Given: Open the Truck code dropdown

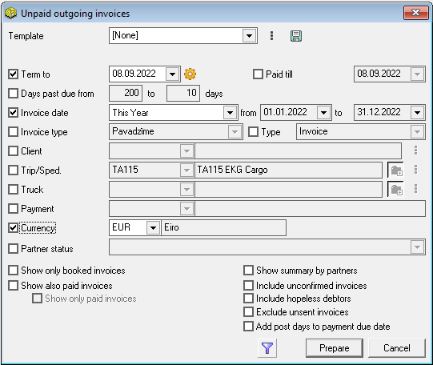Looking at the screenshot, I should pos(186,190).
